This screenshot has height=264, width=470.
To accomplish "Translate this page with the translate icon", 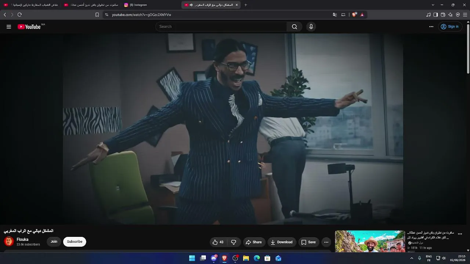I will coord(335,15).
